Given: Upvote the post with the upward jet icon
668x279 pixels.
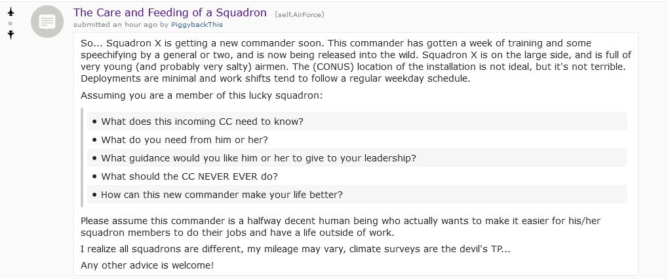Looking at the screenshot, I should click(10, 12).
